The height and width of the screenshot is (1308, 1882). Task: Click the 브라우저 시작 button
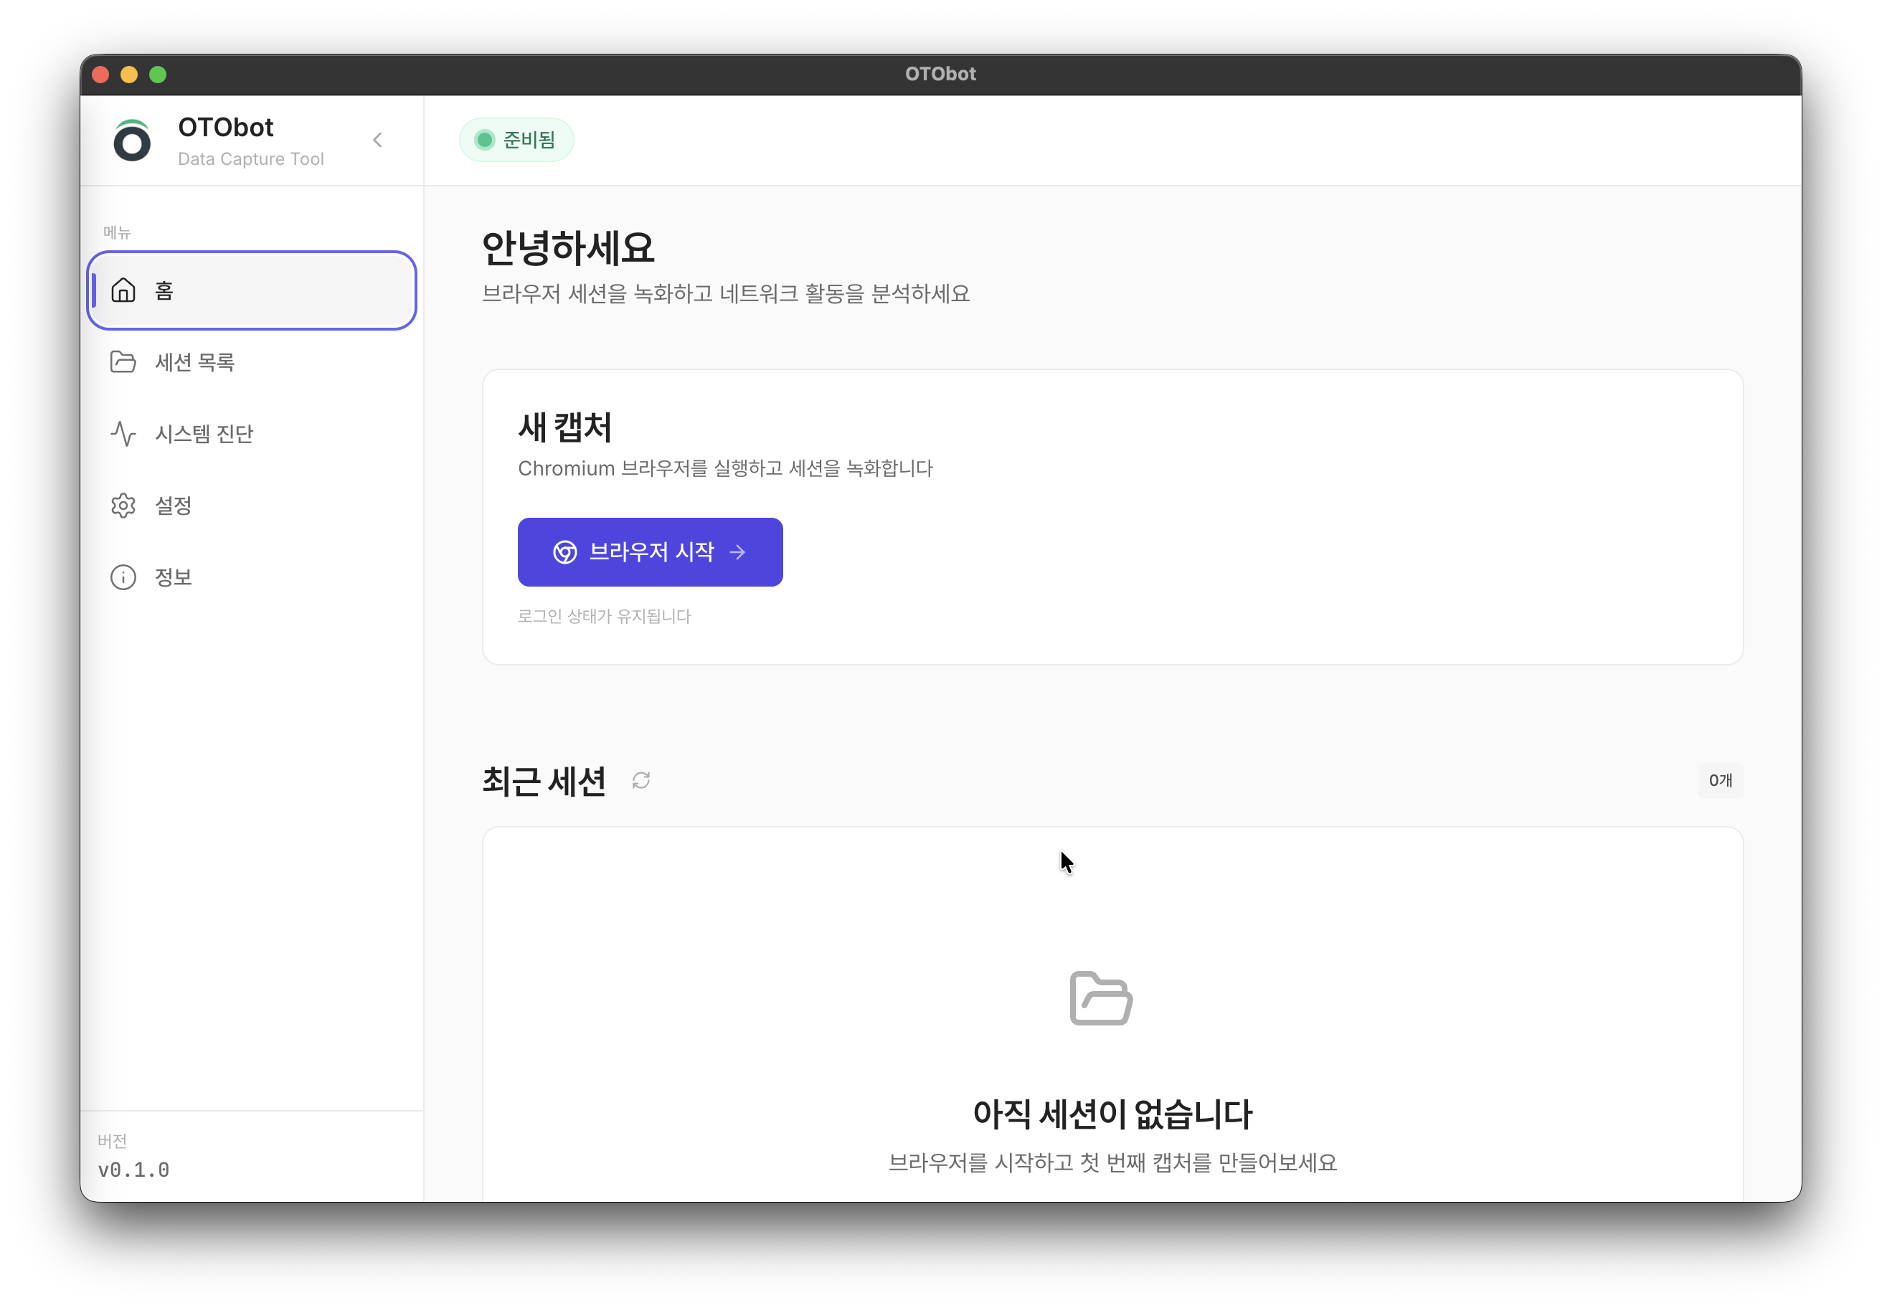650,552
